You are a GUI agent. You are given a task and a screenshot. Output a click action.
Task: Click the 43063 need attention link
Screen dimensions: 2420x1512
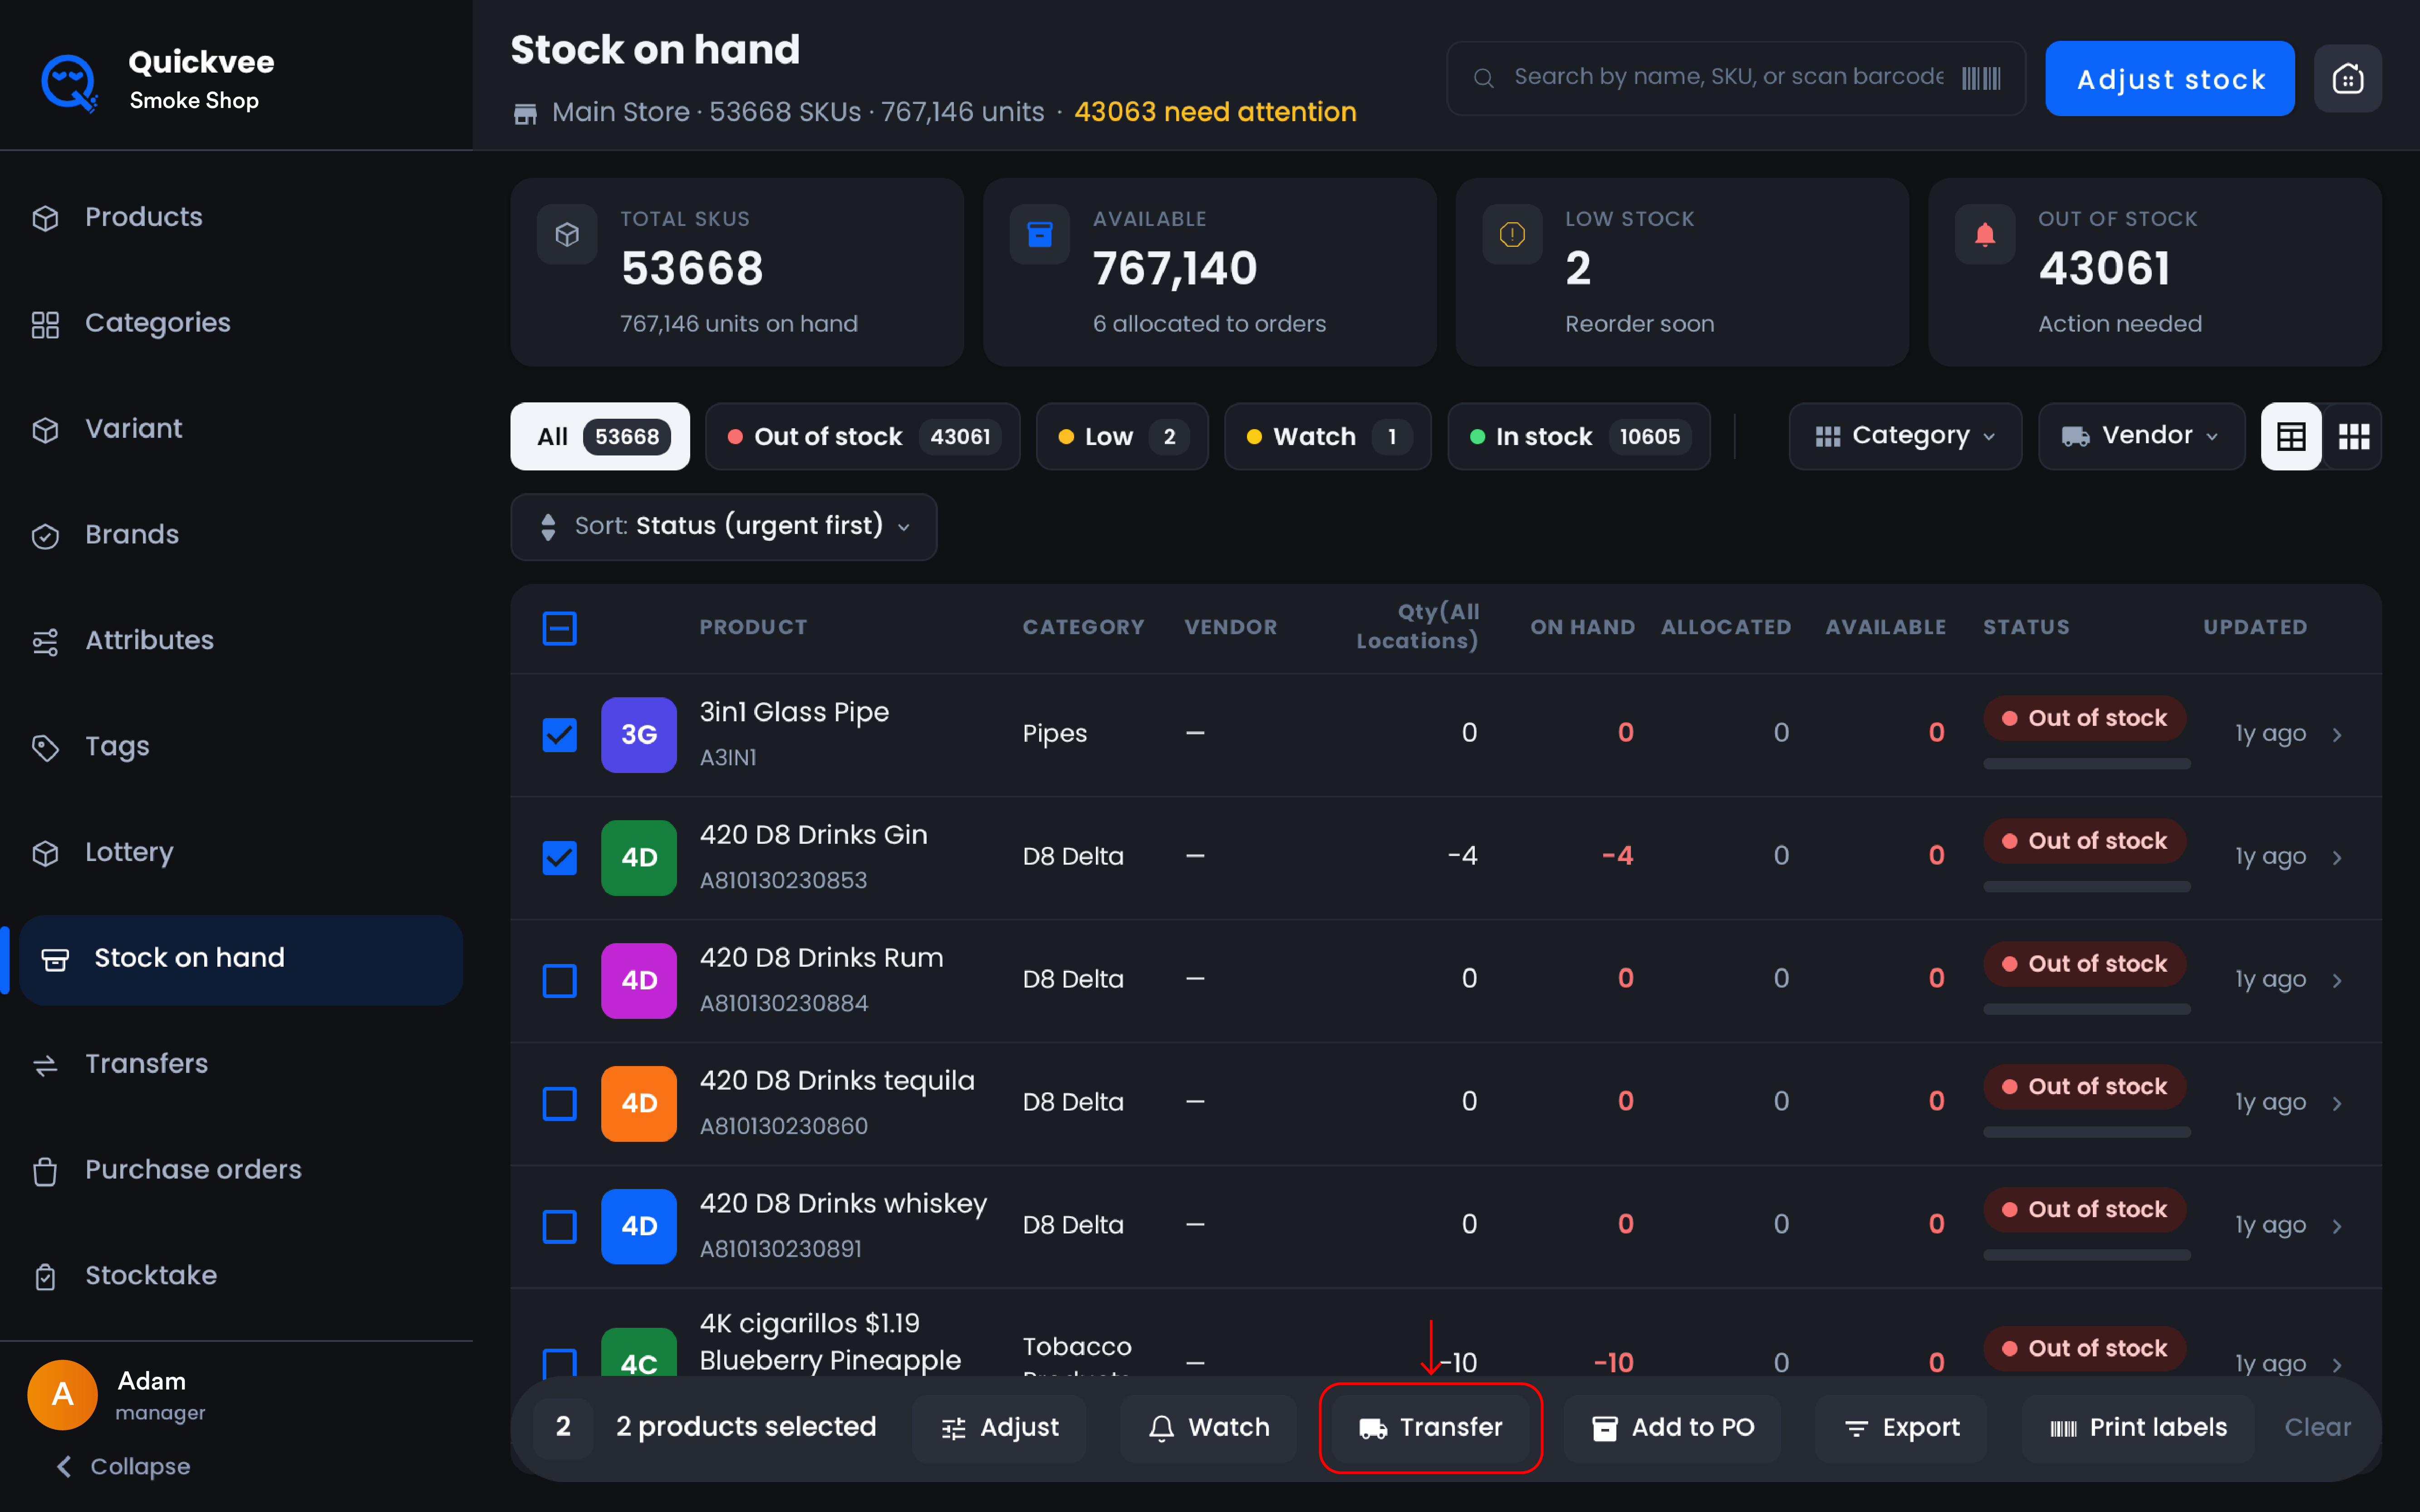(1215, 112)
